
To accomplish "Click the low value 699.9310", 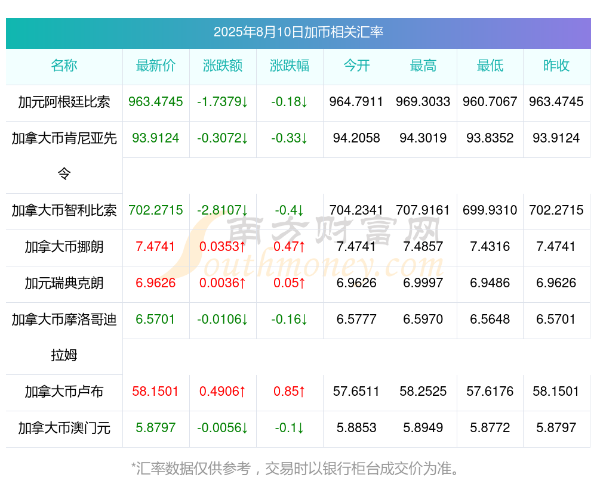I will (490, 210).
